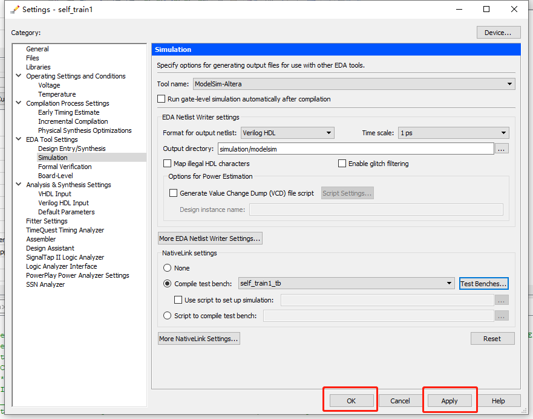Open Early Timing Estimate page

69,112
